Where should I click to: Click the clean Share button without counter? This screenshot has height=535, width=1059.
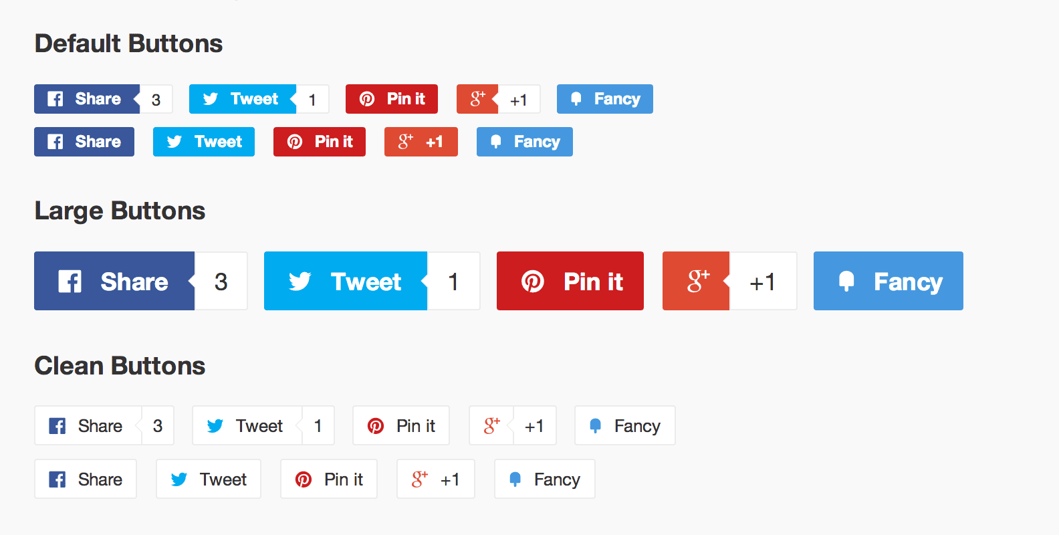tap(85, 479)
